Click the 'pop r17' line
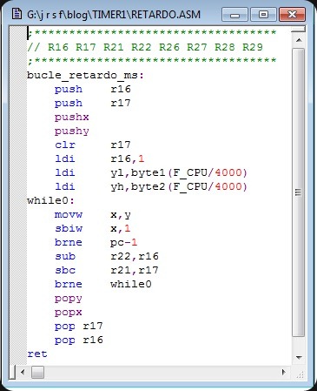Viewport: 317px width, 391px height. click(79, 327)
